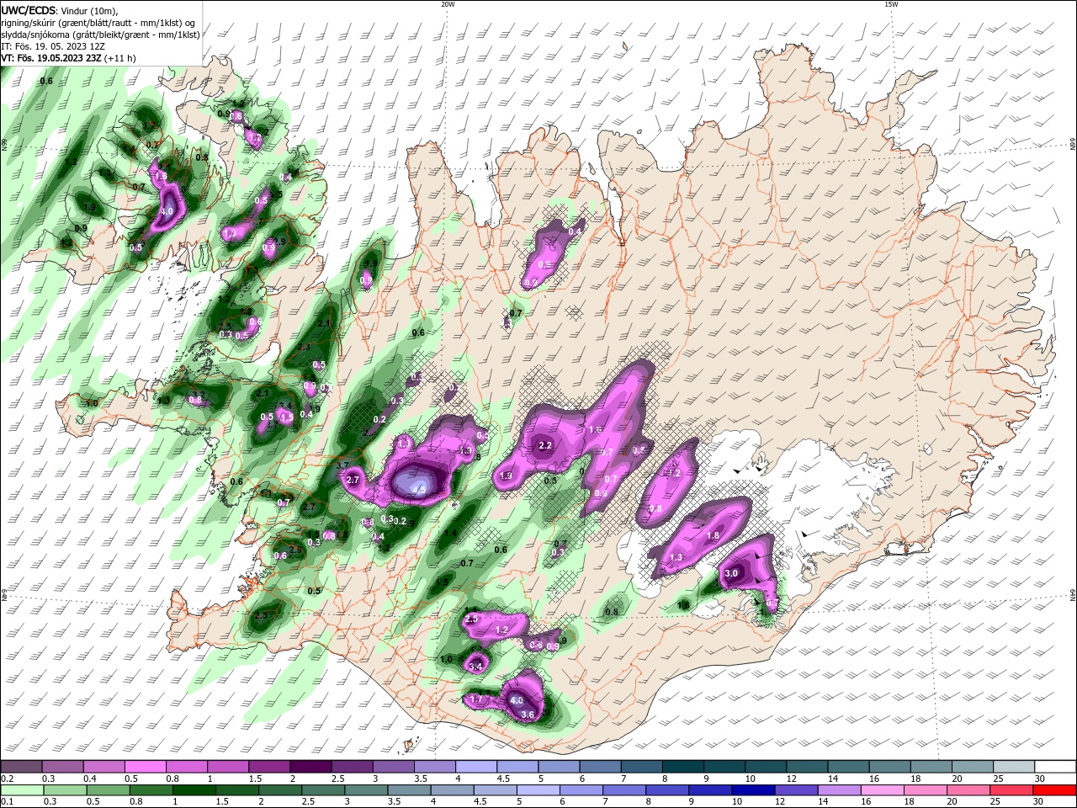Click the 20W longitude label at the top
Viewport: 1077px width, 808px height.
(x=448, y=4)
